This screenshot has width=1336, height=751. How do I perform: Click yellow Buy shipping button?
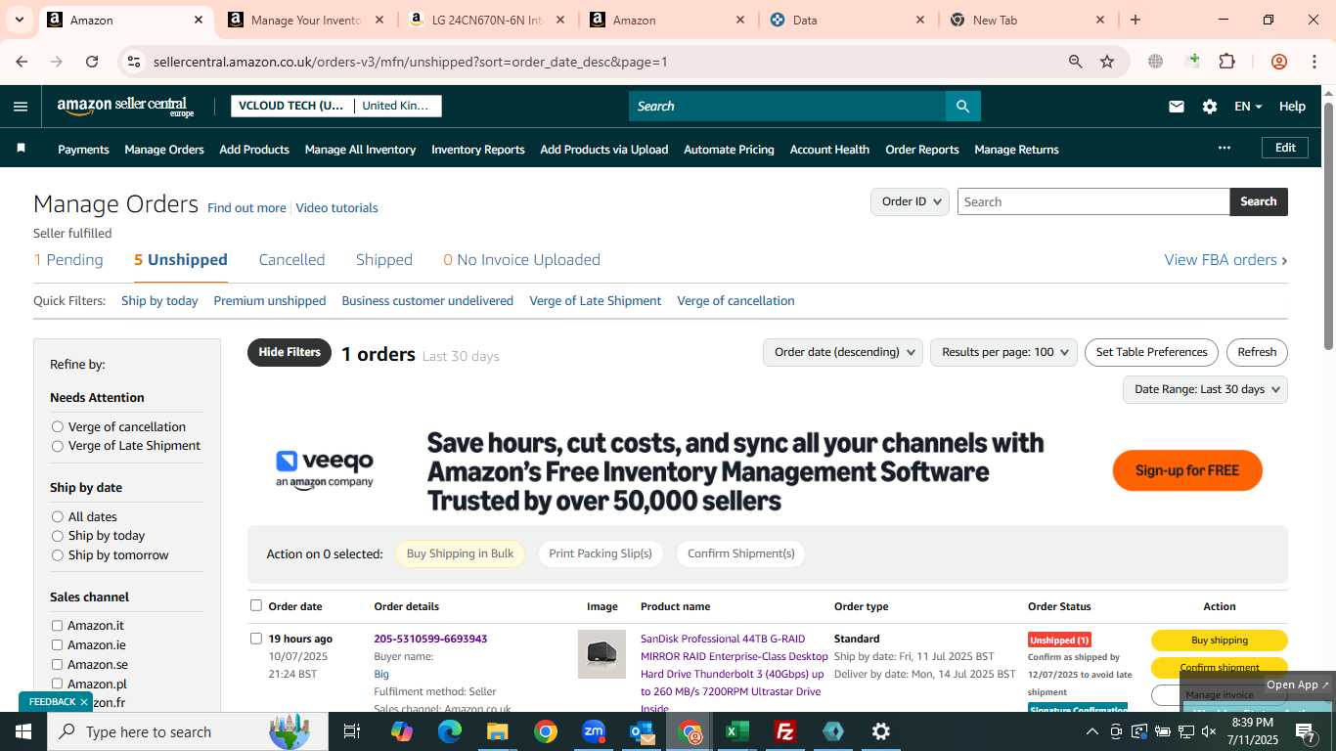coord(1219,641)
